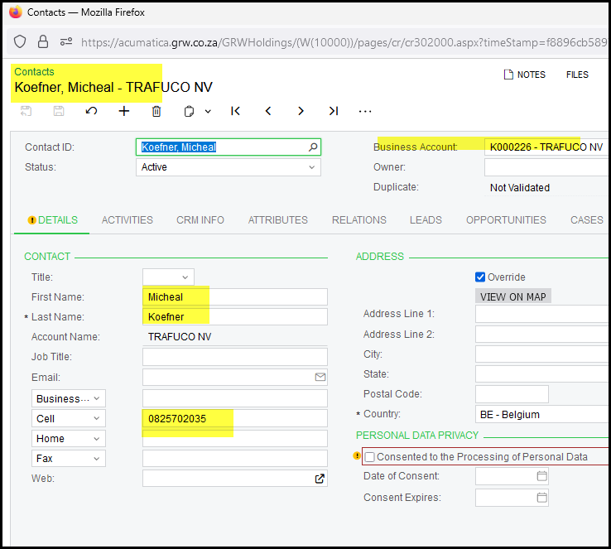Screen dimensions: 611x549
Task: Expand the Status dropdown
Action: 311,167
